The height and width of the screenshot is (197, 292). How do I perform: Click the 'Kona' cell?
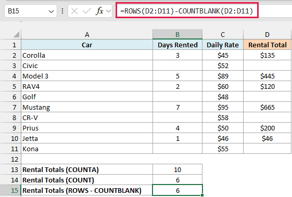coord(87,149)
